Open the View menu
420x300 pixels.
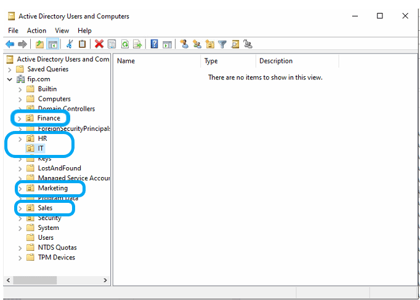(62, 30)
